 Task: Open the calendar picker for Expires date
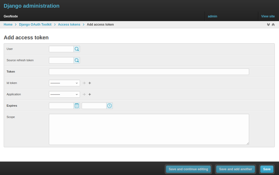(77, 106)
